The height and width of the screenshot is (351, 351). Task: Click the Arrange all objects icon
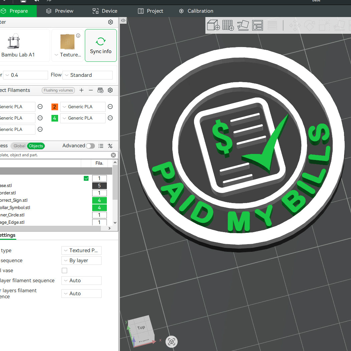(258, 25)
